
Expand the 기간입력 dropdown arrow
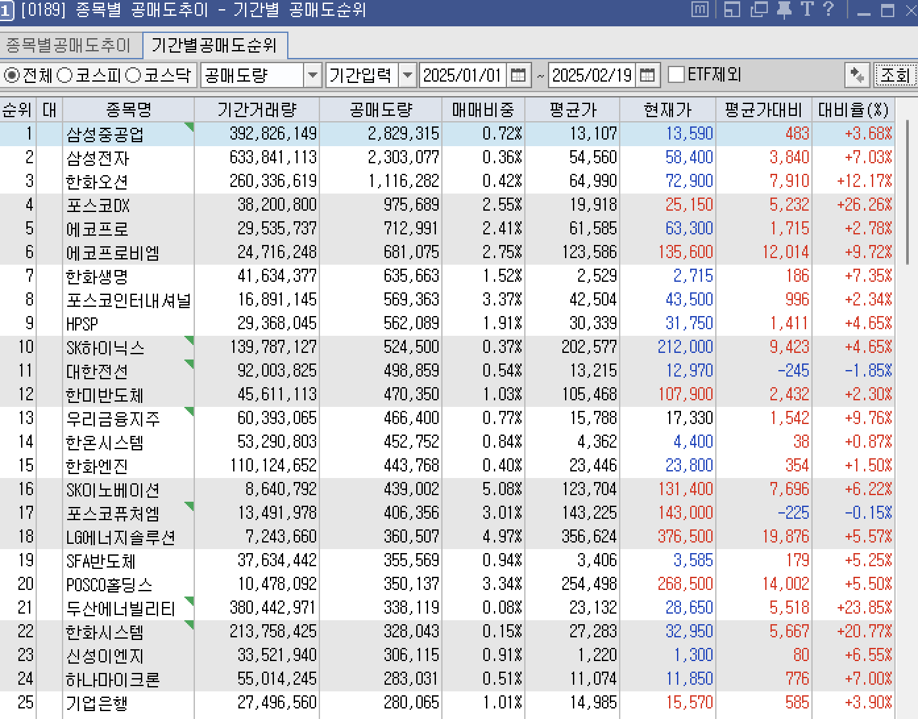(408, 75)
